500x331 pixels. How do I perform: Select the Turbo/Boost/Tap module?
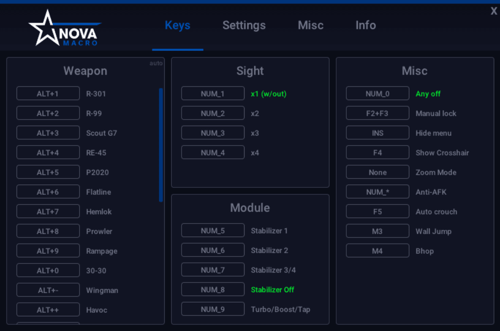click(x=280, y=309)
